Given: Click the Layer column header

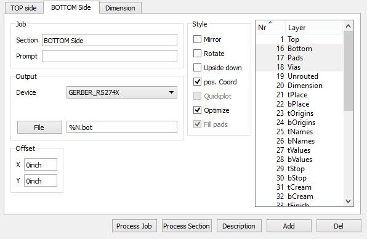Looking at the screenshot, I should click(314, 28).
